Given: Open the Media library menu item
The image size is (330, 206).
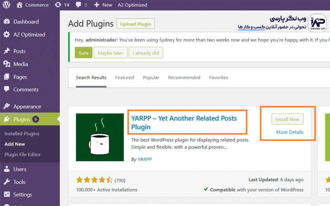Looking at the screenshot, I should (21, 64).
